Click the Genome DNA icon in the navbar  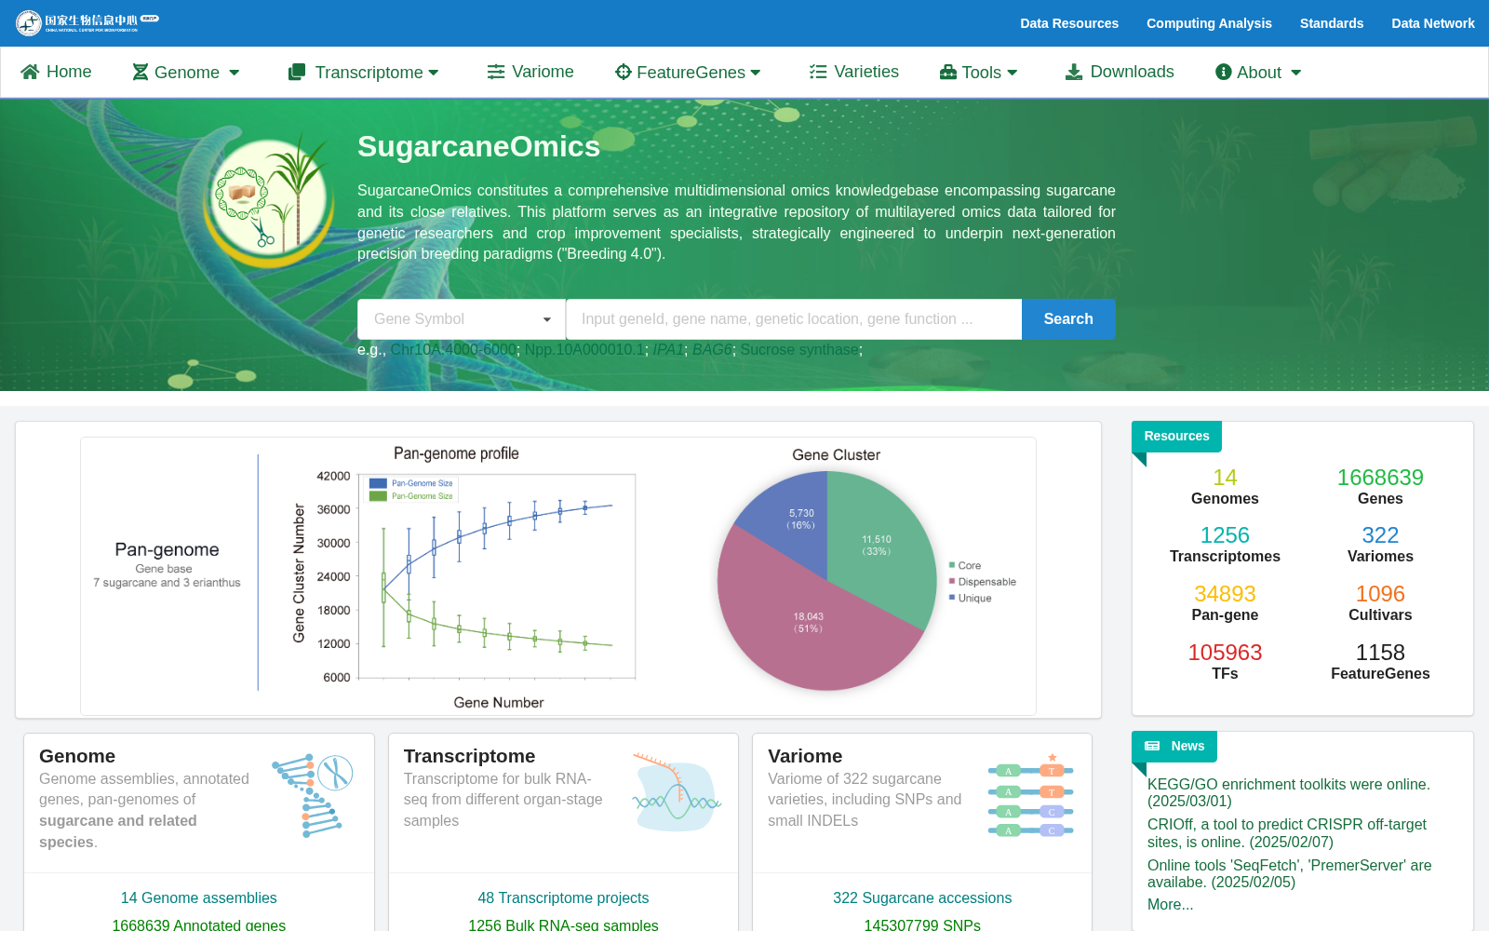[141, 72]
